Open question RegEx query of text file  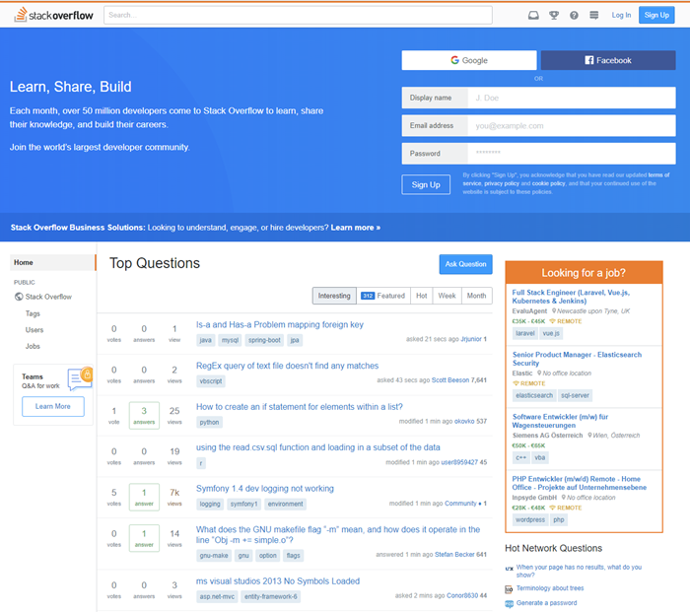click(x=288, y=366)
